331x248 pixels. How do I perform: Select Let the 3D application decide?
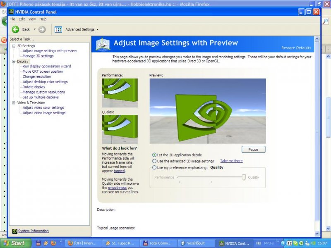[x=154, y=155]
